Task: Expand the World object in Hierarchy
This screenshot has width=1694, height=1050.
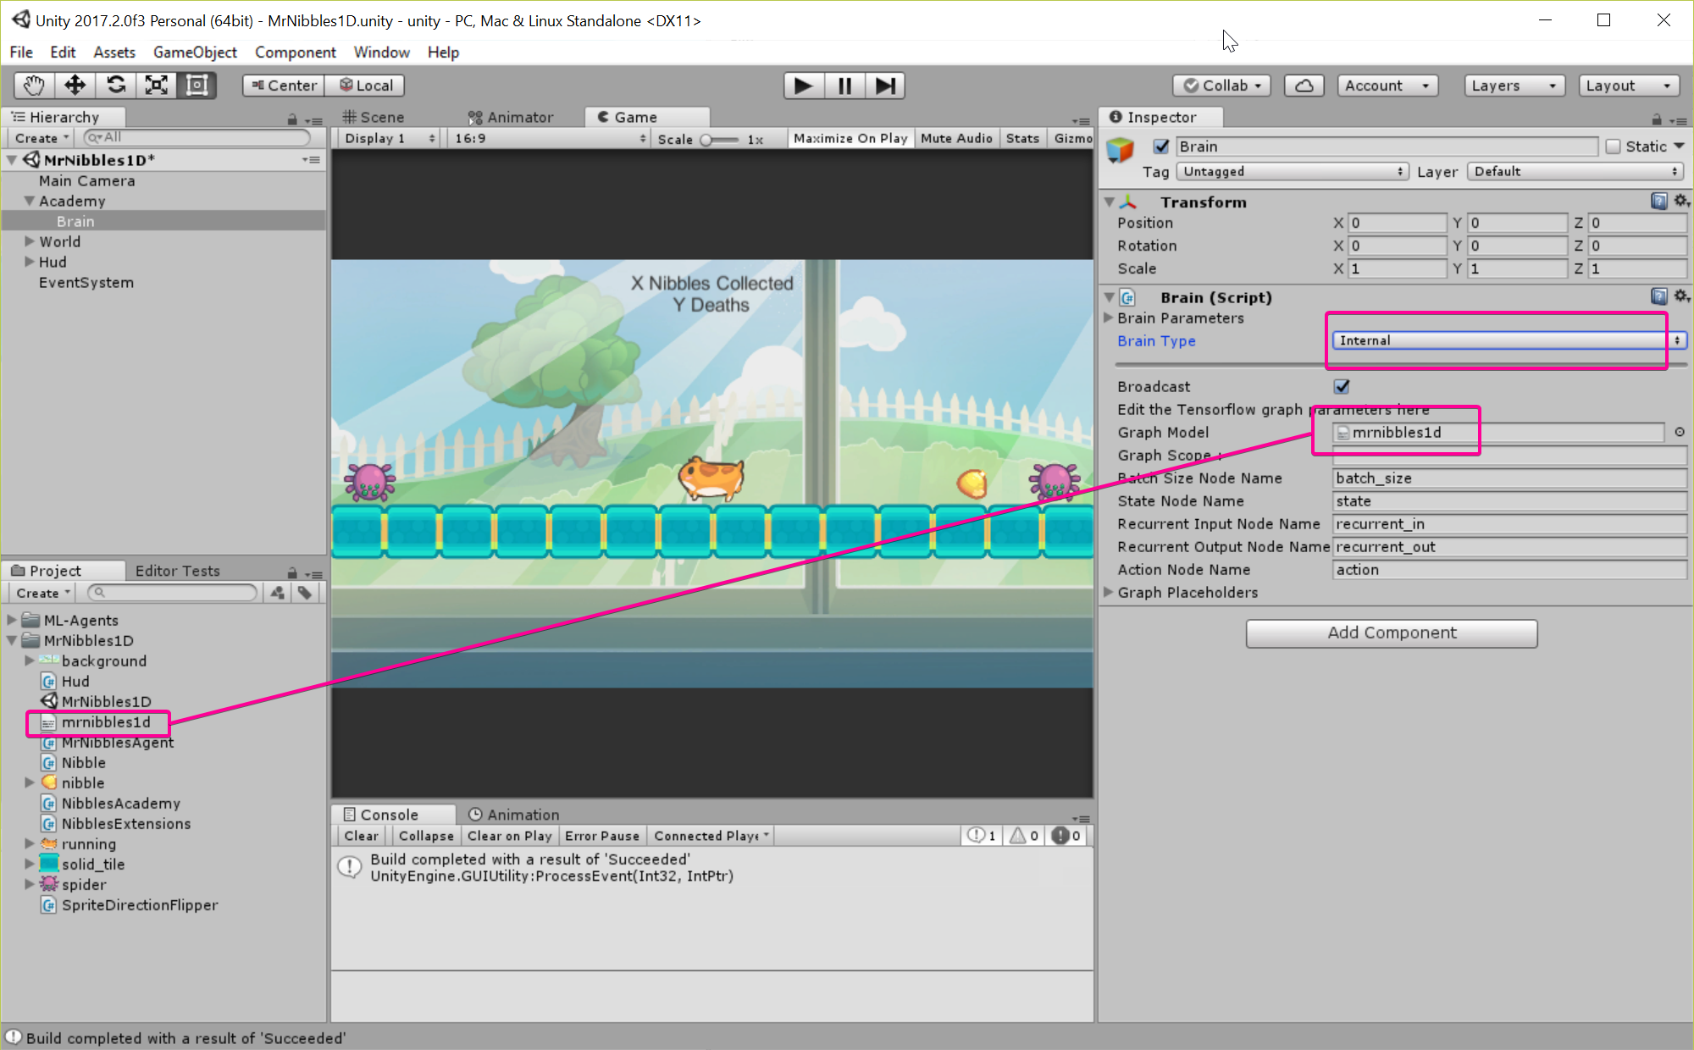Action: pyautogui.click(x=30, y=241)
